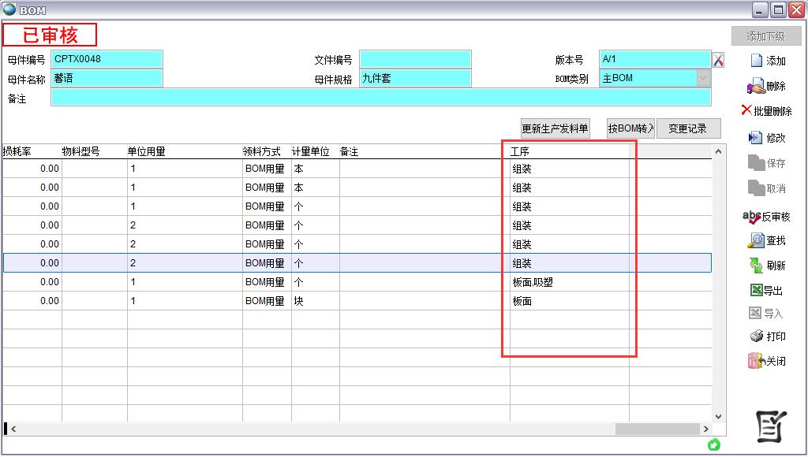Refresh the BOM with 刷新 button
Image resolution: width=808 pixels, height=457 pixels.
766,266
